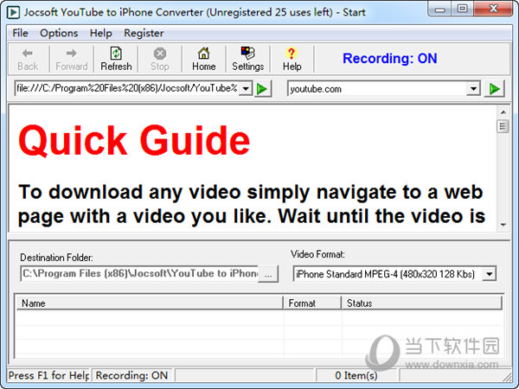The height and width of the screenshot is (389, 519).
Task: Open the Options menu
Action: [59, 33]
